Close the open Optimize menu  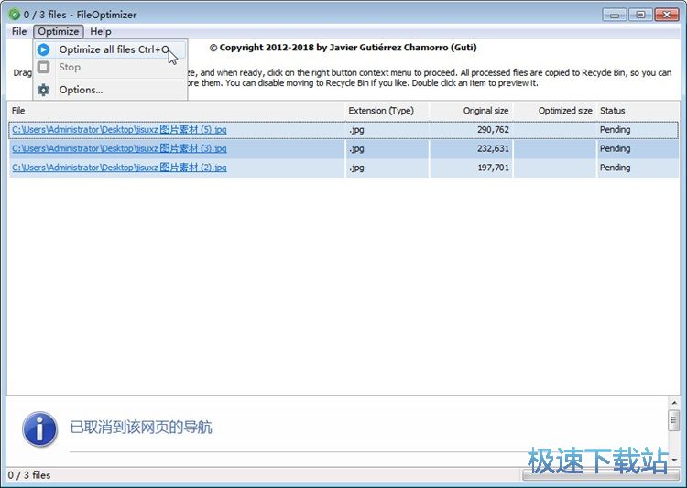[x=59, y=31]
